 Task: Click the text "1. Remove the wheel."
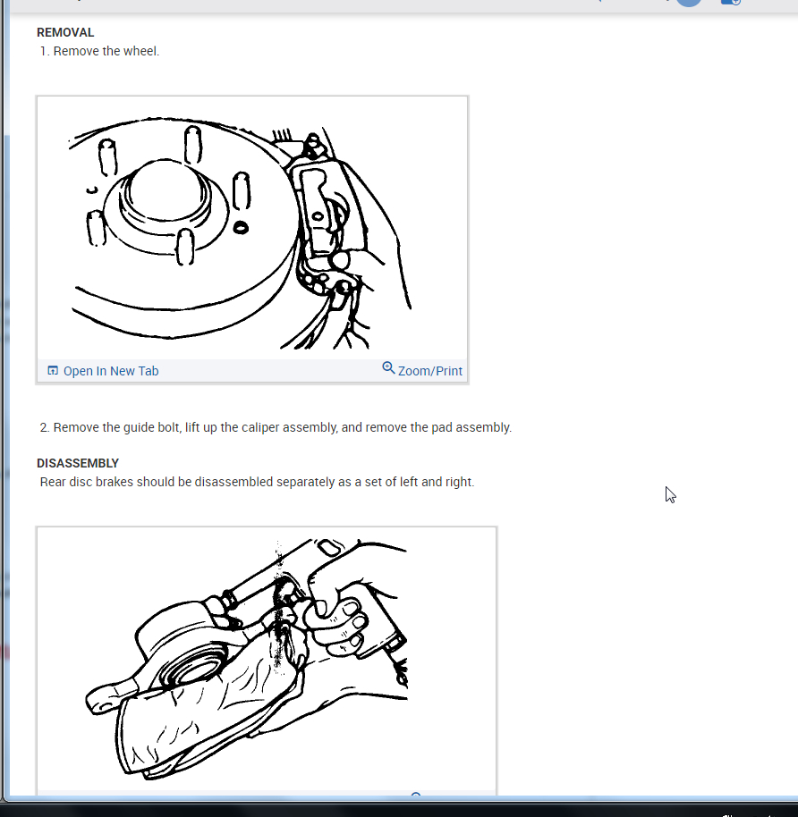click(99, 51)
